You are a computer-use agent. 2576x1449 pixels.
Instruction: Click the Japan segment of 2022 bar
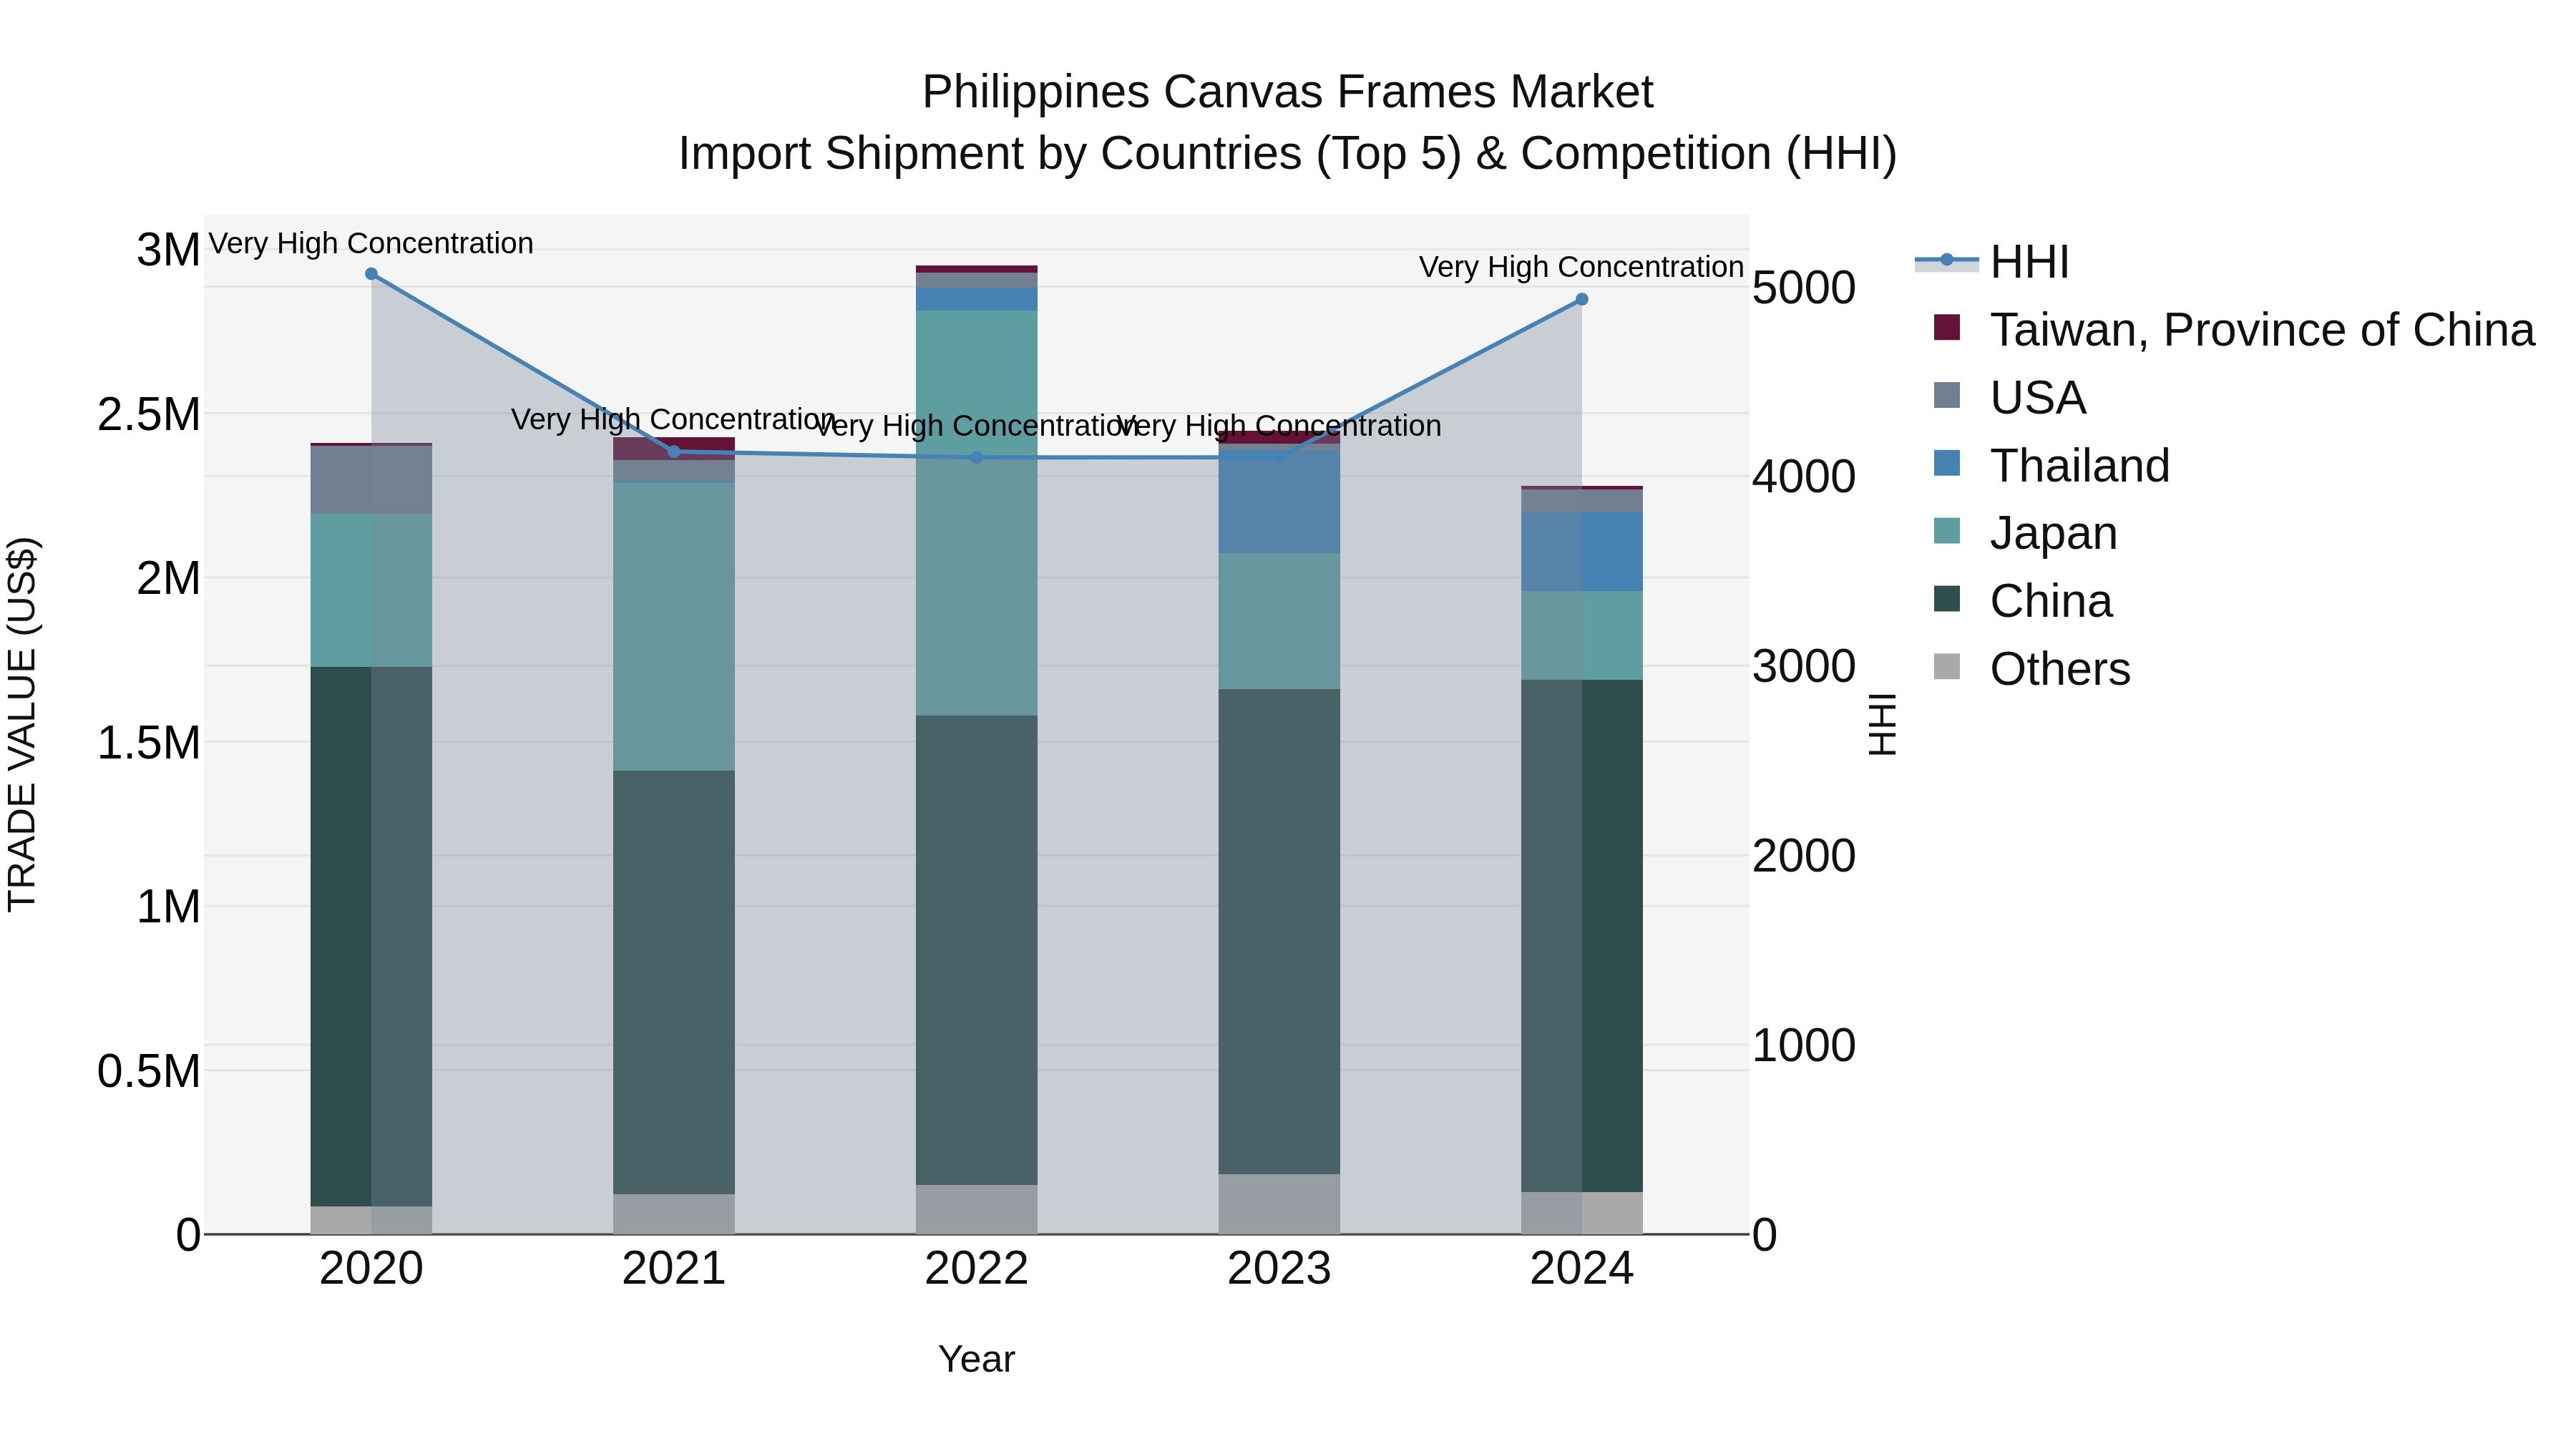[x=977, y=513]
